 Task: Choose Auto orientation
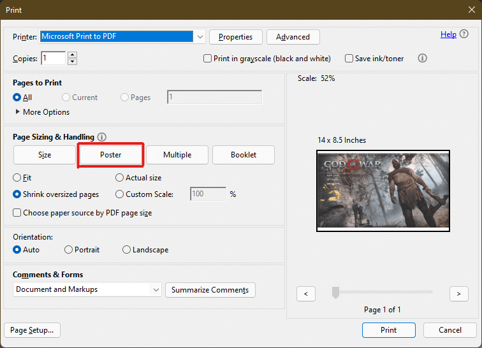17,250
